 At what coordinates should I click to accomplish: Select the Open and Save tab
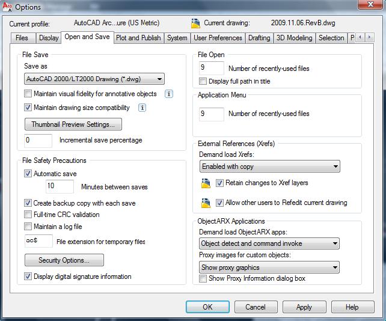coord(87,37)
